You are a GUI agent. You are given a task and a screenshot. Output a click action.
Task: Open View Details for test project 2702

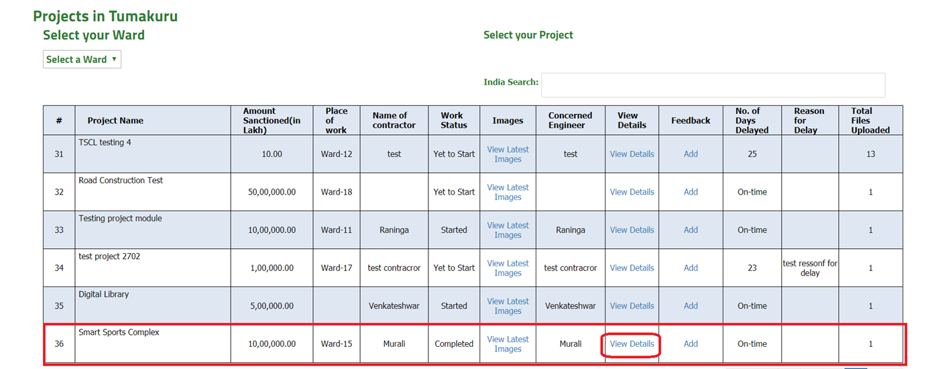[x=632, y=268]
